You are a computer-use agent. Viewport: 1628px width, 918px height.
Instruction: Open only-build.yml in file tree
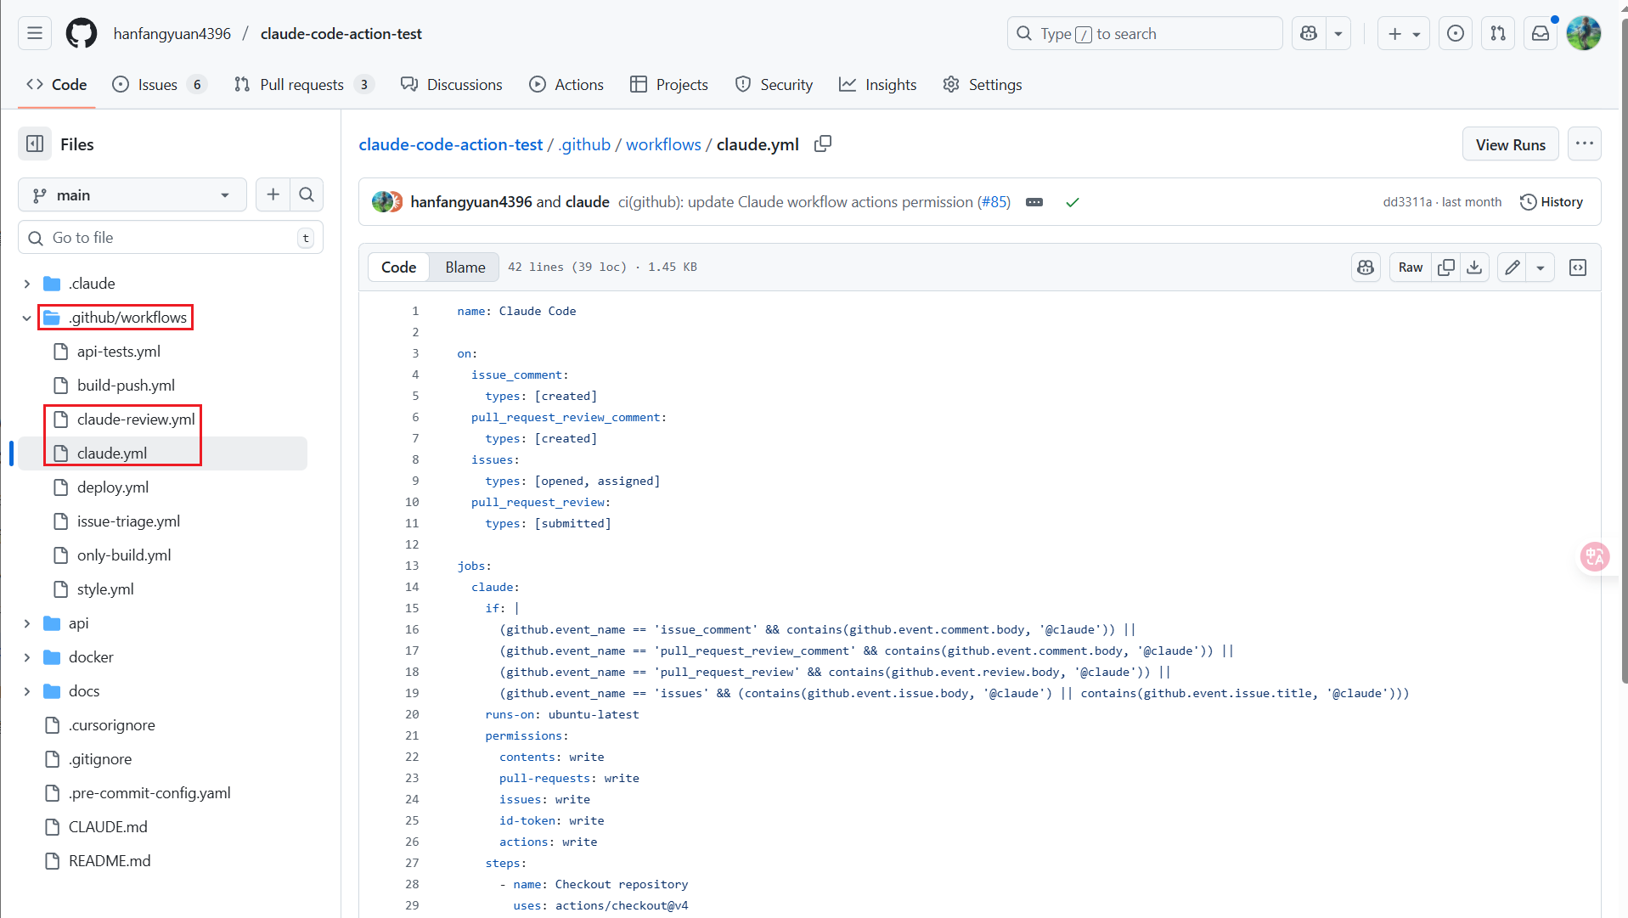click(124, 555)
